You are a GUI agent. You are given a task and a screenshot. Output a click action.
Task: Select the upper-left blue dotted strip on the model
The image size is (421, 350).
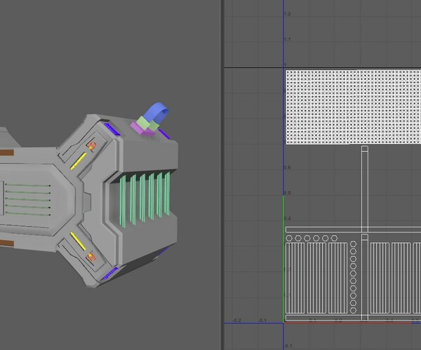point(112,129)
